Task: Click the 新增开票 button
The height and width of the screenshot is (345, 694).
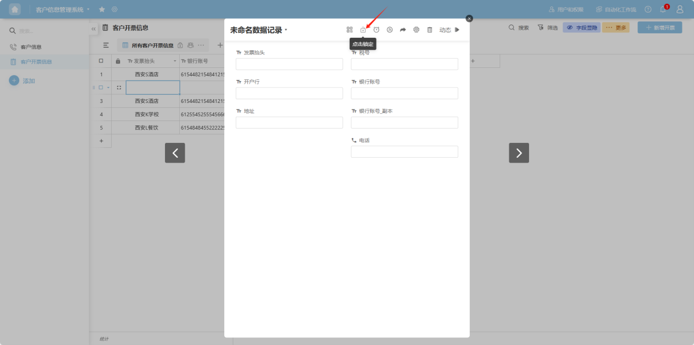Action: [x=659, y=27]
